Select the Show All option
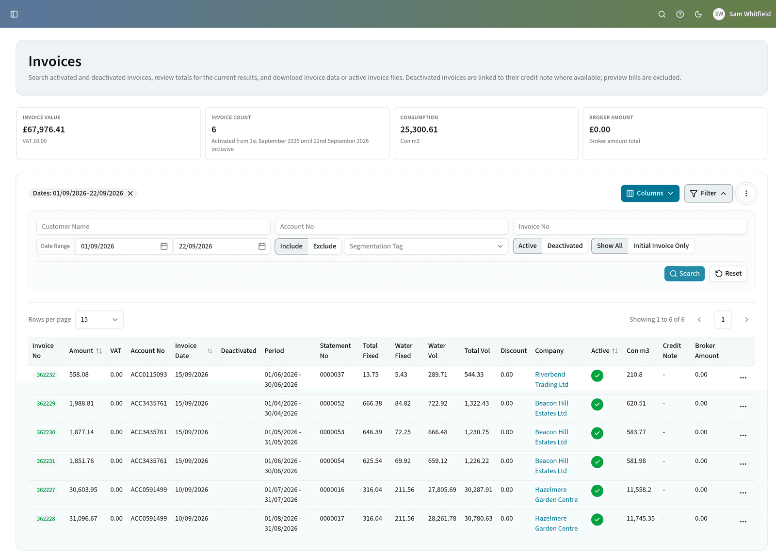 (610, 246)
